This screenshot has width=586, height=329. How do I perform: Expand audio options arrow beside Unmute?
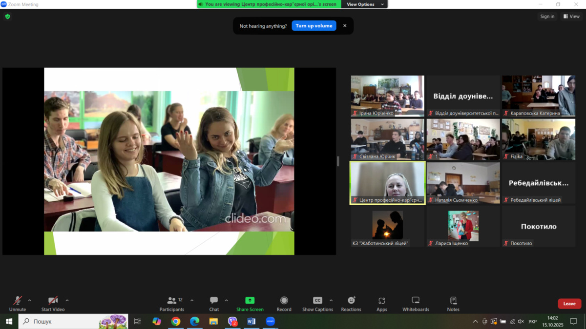coord(30,300)
